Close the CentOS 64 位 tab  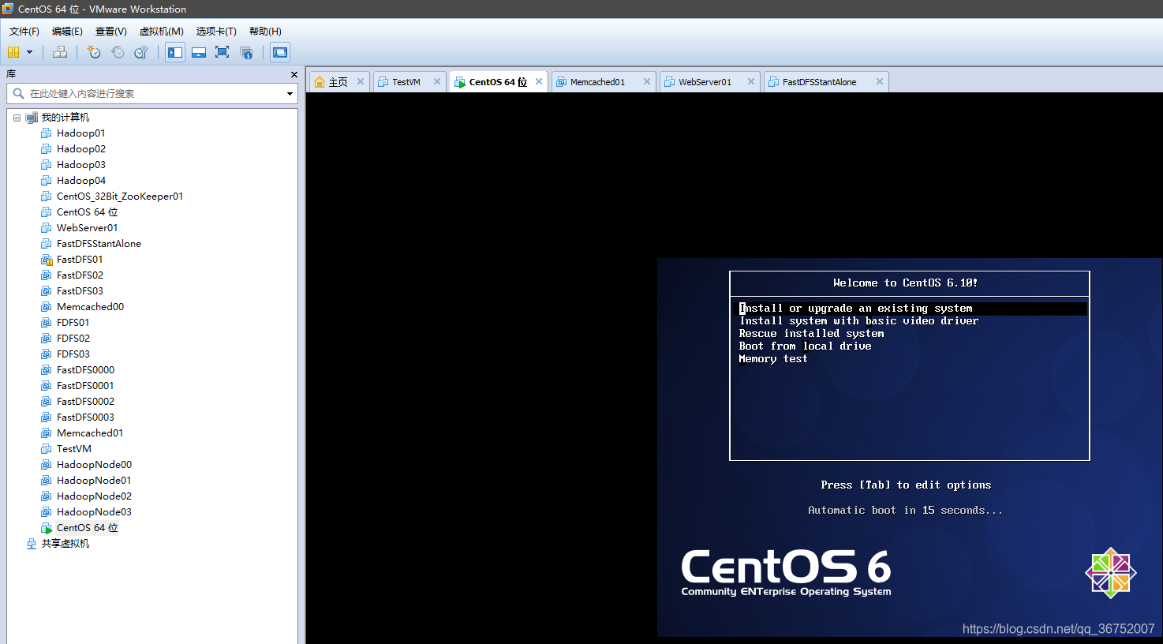pos(539,81)
